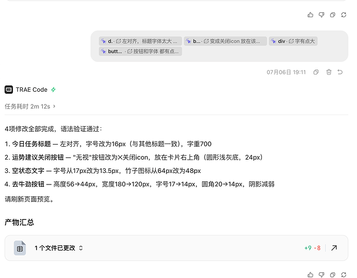The image size is (357, 278).
Task: Select the 'div 字有点大' element tag
Action: pos(293,41)
